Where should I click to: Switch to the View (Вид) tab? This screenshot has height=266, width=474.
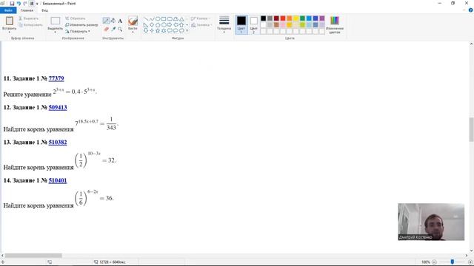pos(44,10)
